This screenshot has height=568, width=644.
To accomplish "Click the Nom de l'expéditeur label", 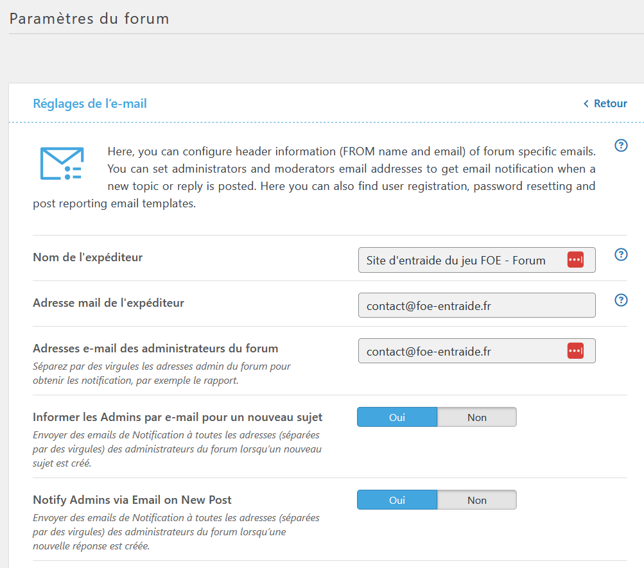I will pyautogui.click(x=87, y=257).
